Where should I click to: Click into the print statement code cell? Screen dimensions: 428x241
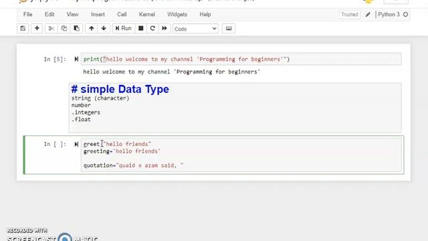[x=241, y=59]
